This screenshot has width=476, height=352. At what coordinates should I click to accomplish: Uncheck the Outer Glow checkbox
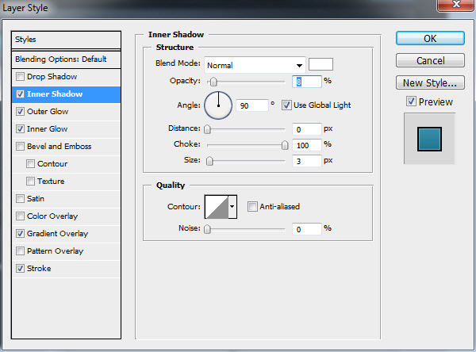pos(20,111)
